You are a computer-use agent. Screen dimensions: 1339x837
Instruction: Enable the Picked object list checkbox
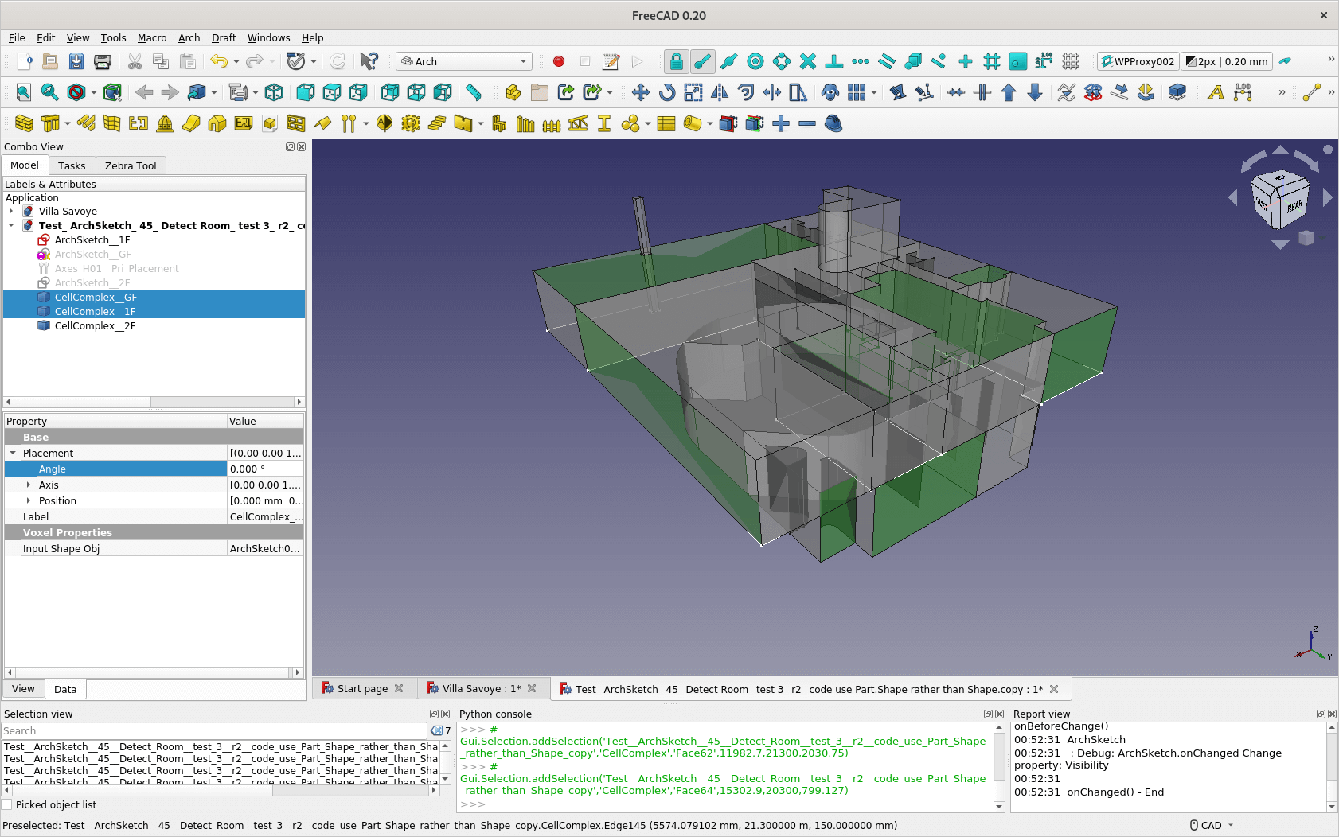click(7, 804)
